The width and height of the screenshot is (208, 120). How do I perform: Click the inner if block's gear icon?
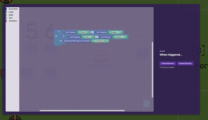(x=61, y=36)
